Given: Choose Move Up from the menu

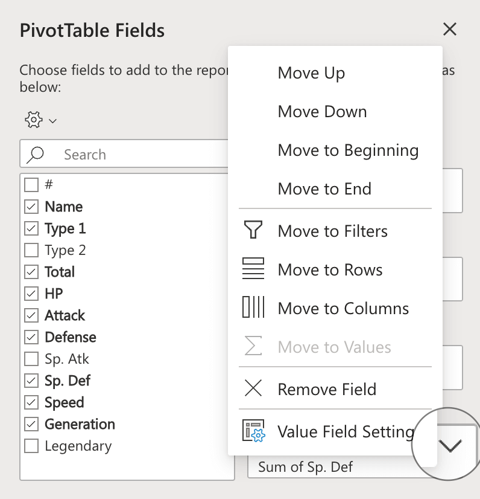Looking at the screenshot, I should (311, 72).
